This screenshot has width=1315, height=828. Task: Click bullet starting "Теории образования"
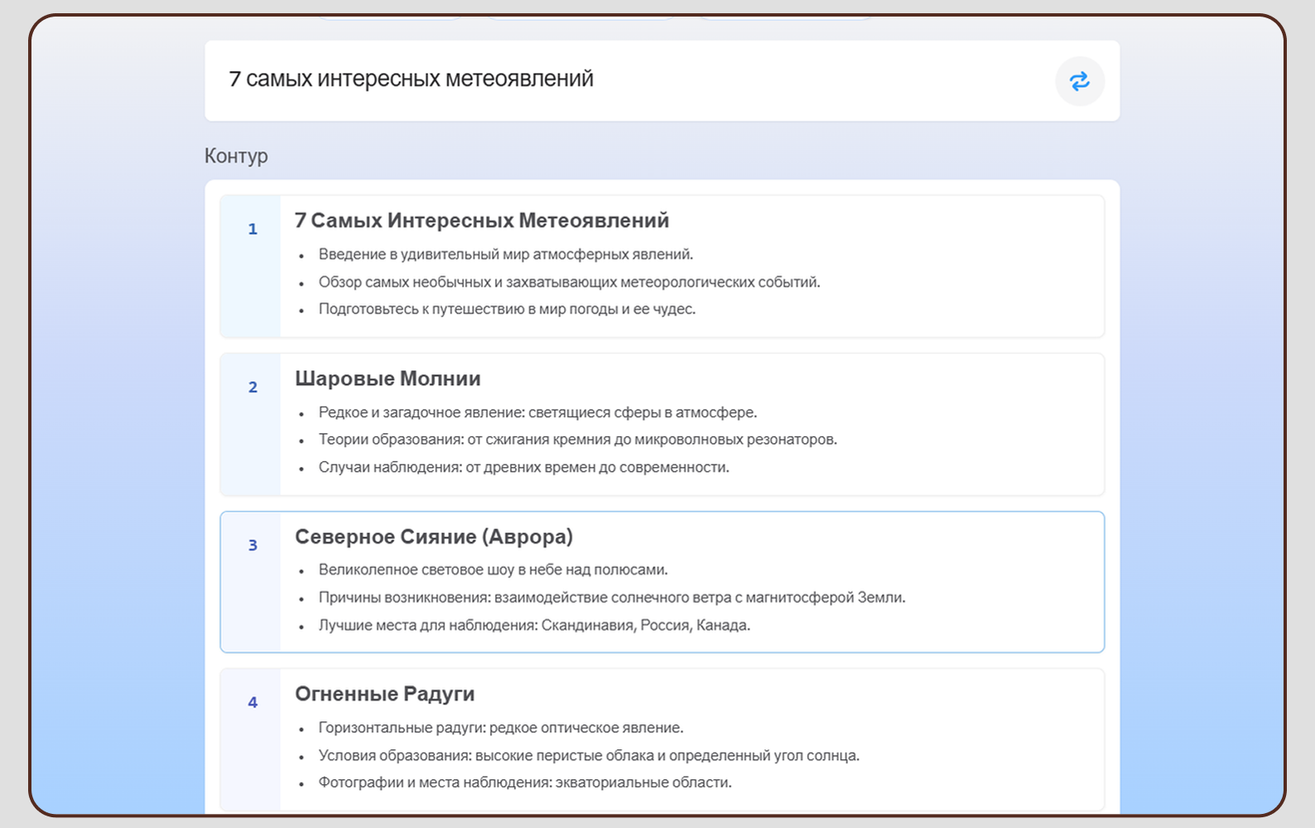577,440
